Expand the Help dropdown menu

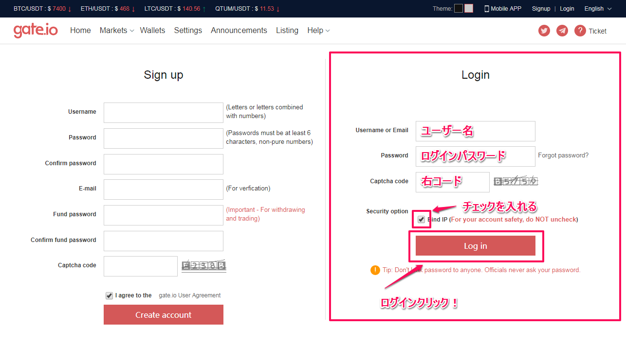coord(318,30)
